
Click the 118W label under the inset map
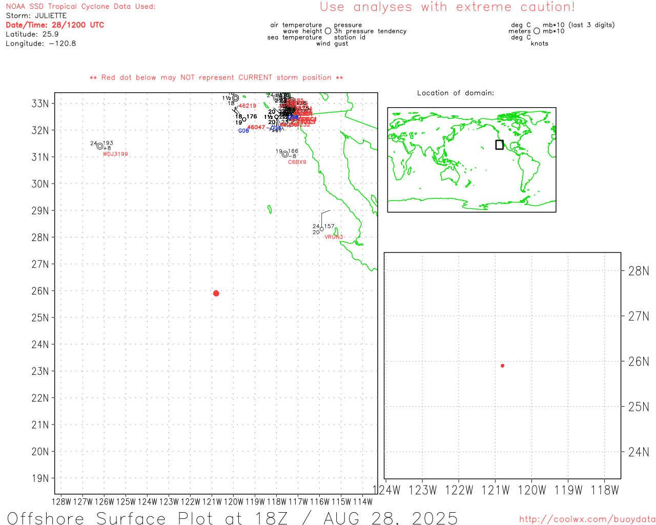(x=605, y=490)
